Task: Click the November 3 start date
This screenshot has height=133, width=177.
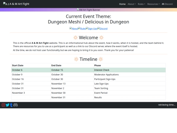Action: (31, 93)
